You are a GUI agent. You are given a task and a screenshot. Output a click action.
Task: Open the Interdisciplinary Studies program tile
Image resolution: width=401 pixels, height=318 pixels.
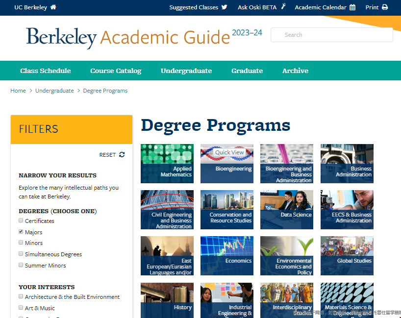(287, 300)
